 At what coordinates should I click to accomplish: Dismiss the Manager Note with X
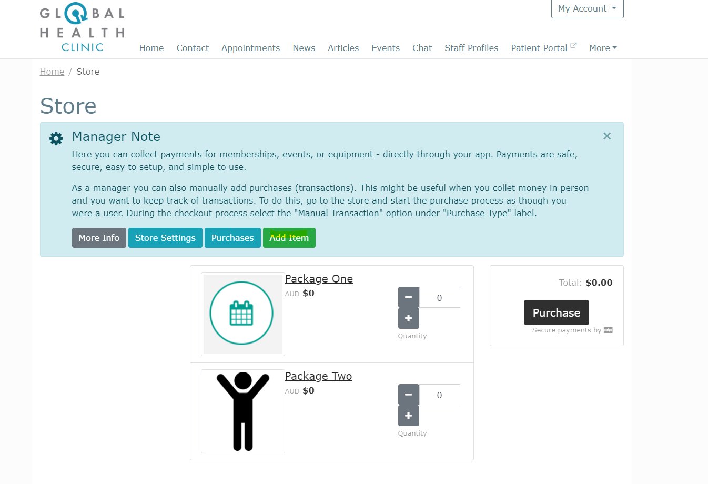click(x=607, y=136)
